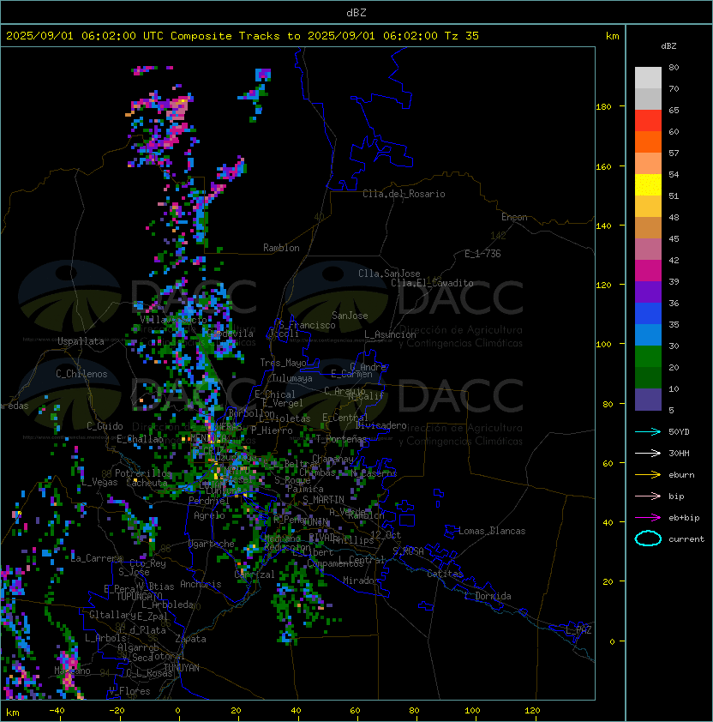Pick the magenta 42 dBZ legend swatch
Screen dimensions: 713x722
pos(648,271)
